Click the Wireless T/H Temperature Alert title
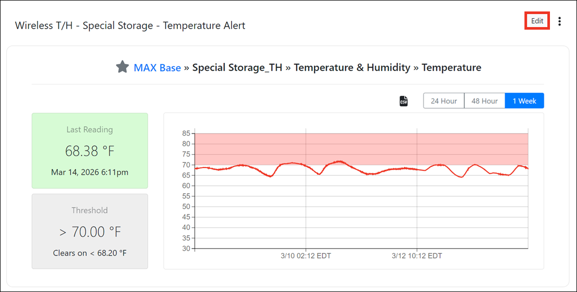This screenshot has height=292, width=577. coord(130,26)
